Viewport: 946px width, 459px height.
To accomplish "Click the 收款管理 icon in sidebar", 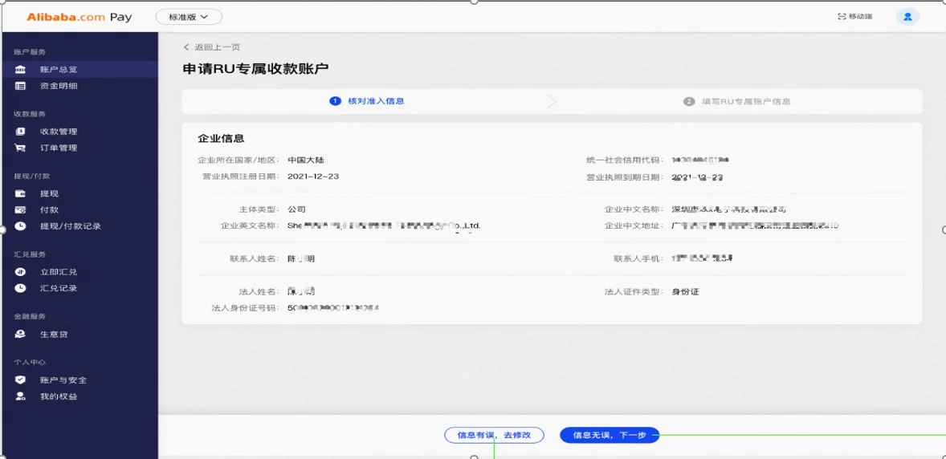I will [21, 132].
